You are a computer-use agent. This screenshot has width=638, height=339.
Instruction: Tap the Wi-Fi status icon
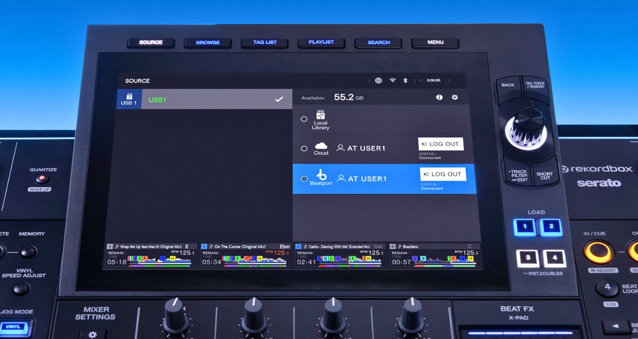pos(392,81)
